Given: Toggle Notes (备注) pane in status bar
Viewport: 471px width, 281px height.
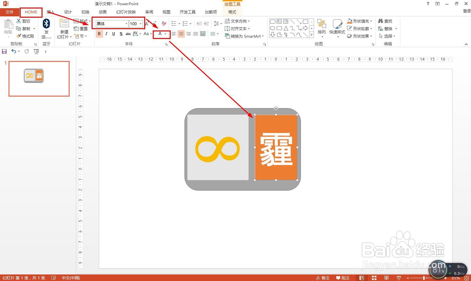Looking at the screenshot, I should tap(323, 278).
